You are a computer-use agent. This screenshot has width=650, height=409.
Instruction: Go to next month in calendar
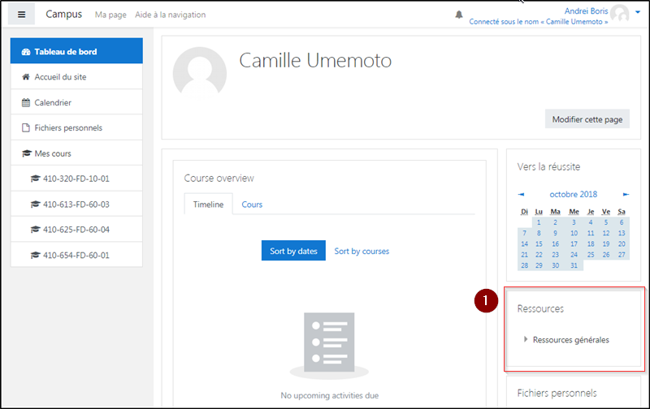coord(626,195)
